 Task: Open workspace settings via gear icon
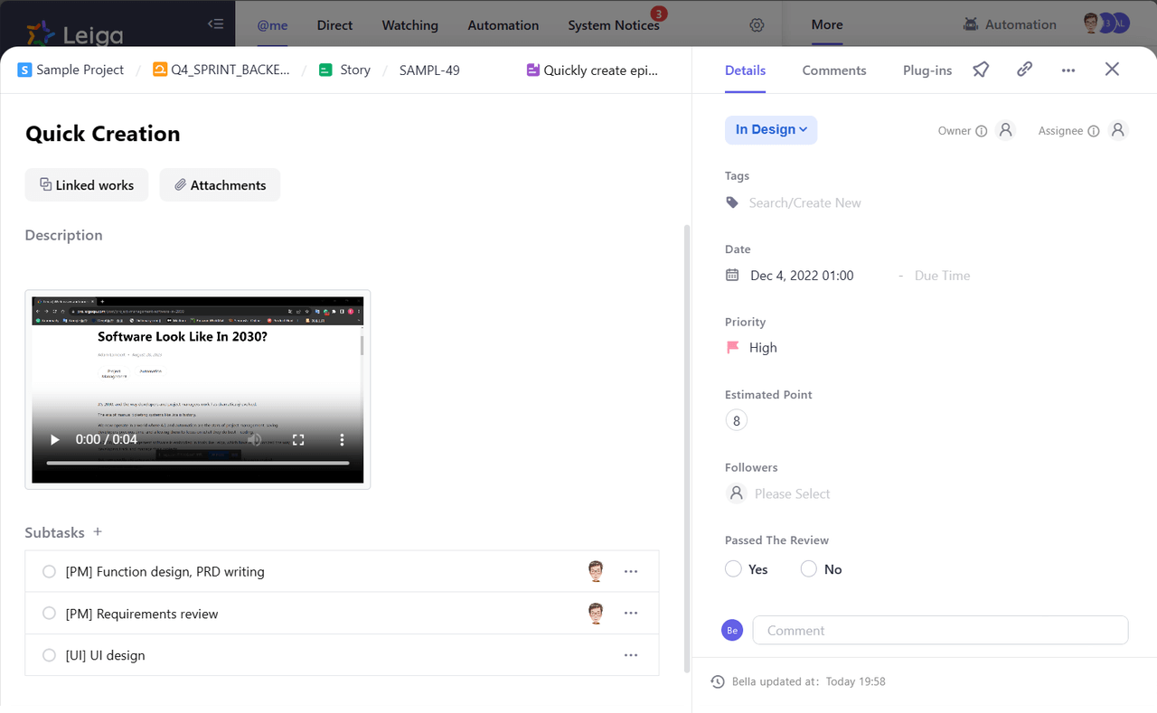(757, 25)
